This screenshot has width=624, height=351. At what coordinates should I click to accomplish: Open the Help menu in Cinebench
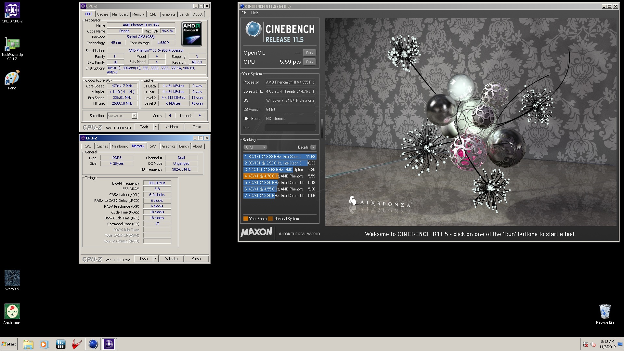coord(255,13)
